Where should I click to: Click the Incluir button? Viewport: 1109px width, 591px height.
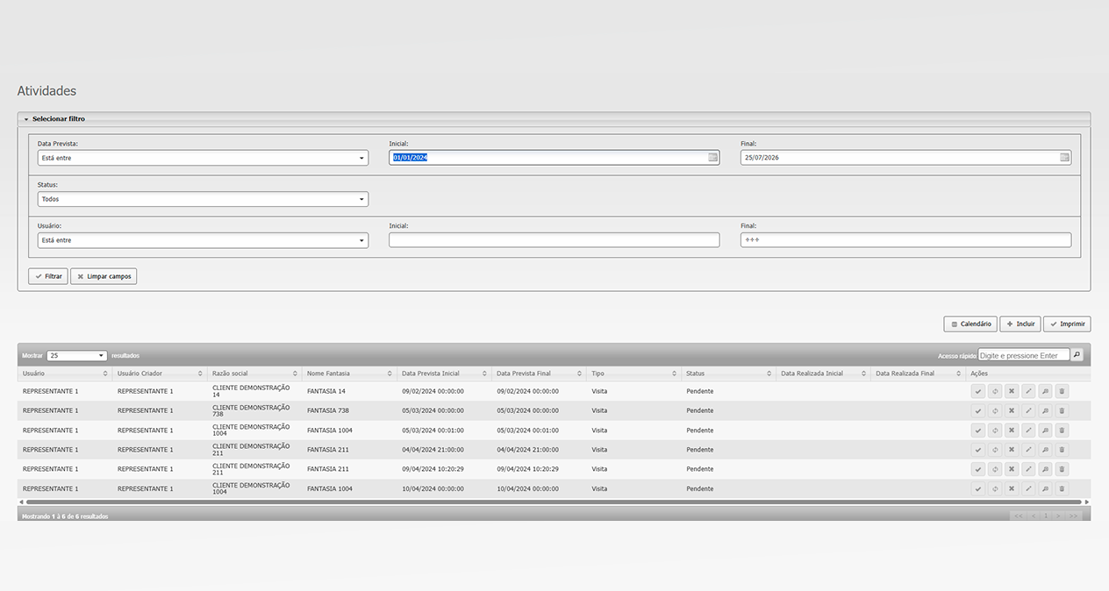tap(1020, 324)
